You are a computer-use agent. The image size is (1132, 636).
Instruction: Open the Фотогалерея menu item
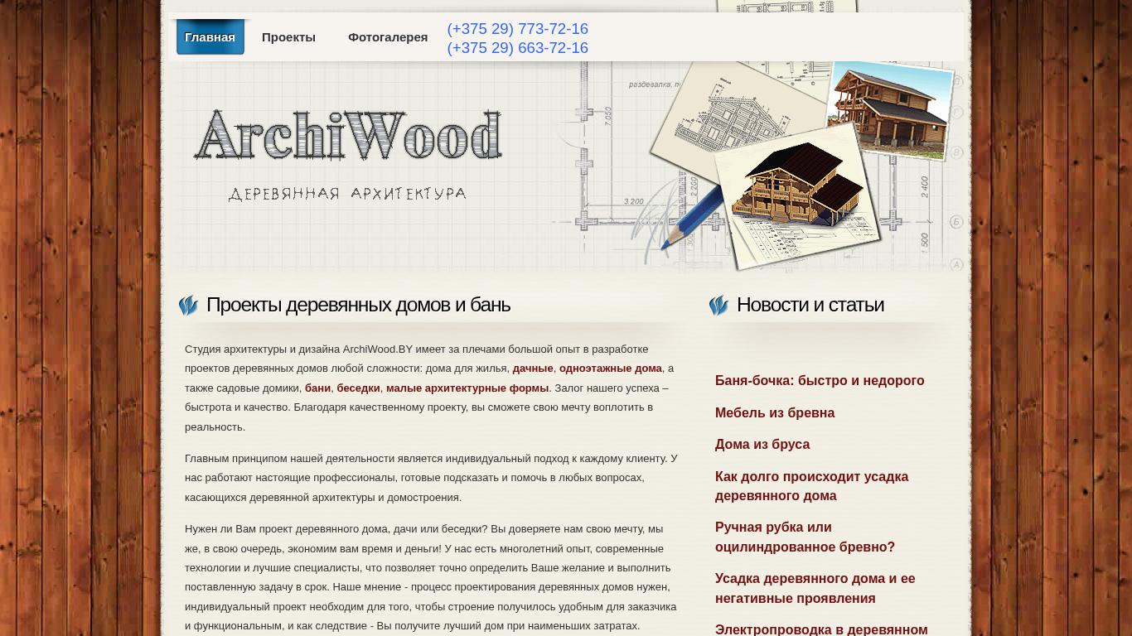388,37
